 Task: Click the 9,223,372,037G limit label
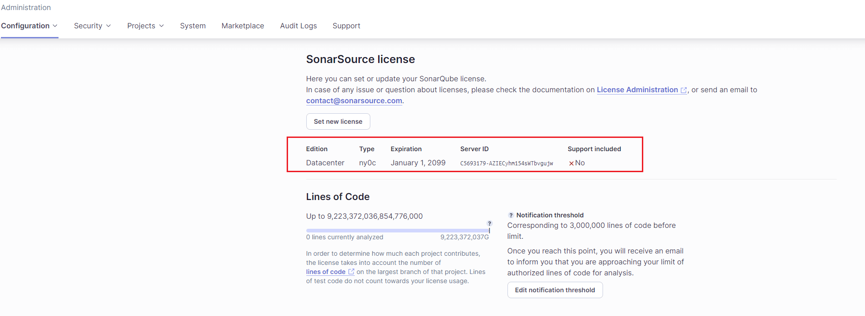465,237
